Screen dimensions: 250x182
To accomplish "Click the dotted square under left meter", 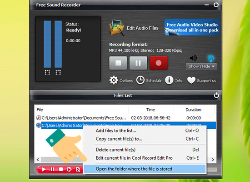I will point(47,72).
